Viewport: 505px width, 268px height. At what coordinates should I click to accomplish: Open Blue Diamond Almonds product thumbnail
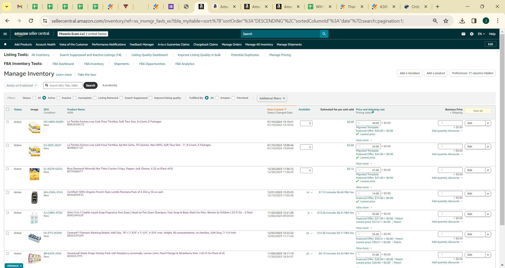coord(34,174)
